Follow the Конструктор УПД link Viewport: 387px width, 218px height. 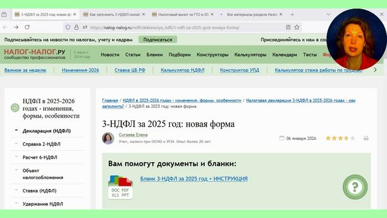[x=239, y=70]
